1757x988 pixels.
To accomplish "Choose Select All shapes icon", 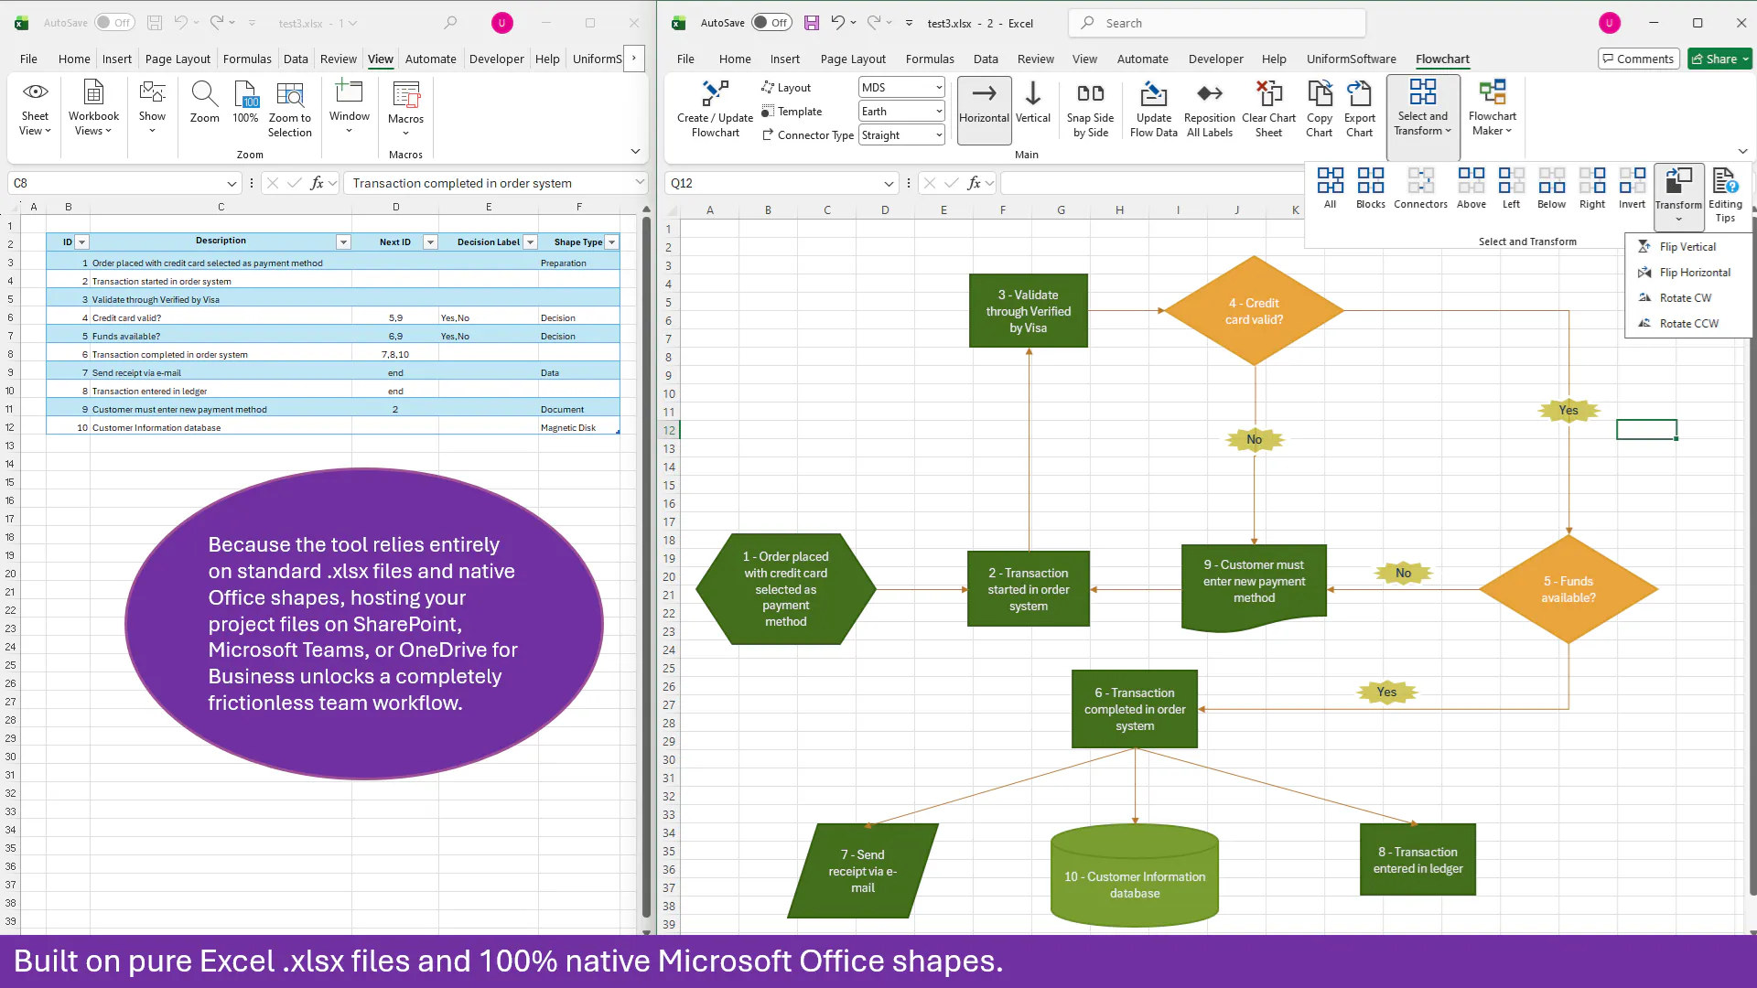I will (x=1330, y=188).
